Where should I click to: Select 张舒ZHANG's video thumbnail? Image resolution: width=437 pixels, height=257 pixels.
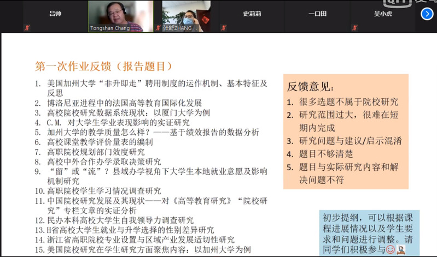point(187,14)
